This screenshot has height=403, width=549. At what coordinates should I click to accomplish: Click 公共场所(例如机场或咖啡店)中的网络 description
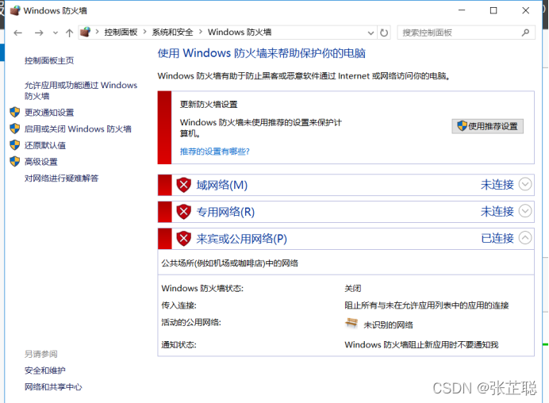(230, 263)
